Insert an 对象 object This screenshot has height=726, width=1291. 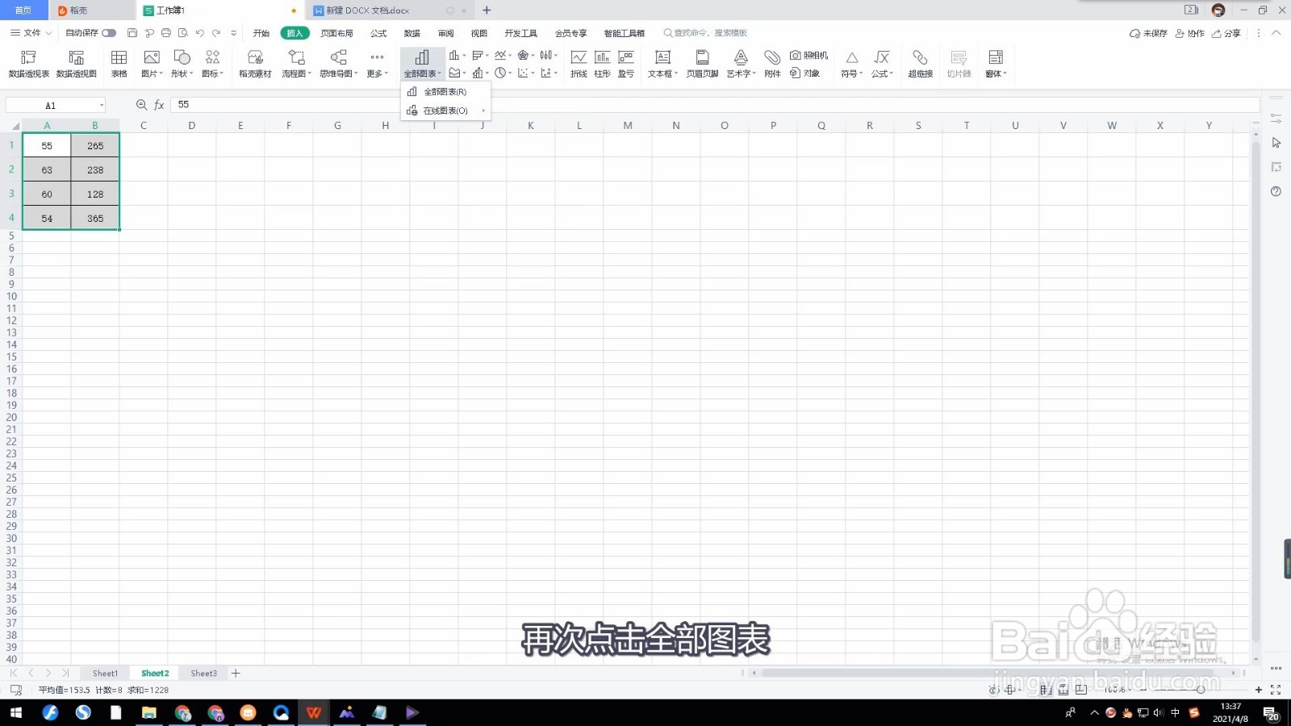(804, 73)
